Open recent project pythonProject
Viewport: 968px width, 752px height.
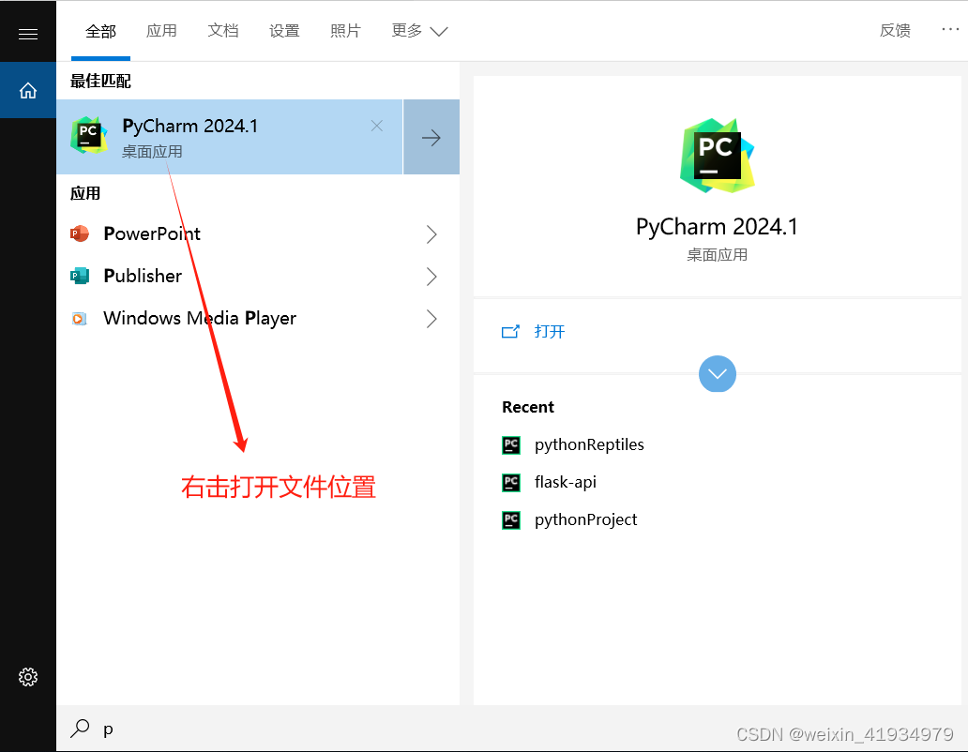586,520
